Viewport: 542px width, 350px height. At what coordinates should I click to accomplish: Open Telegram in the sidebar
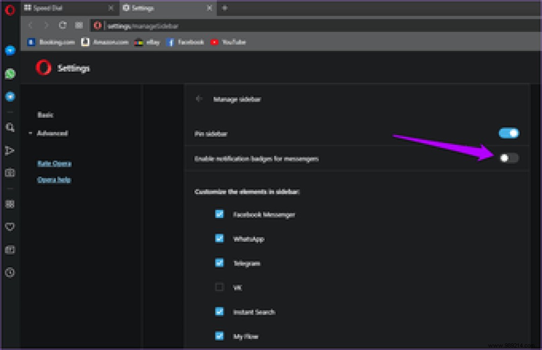click(10, 97)
